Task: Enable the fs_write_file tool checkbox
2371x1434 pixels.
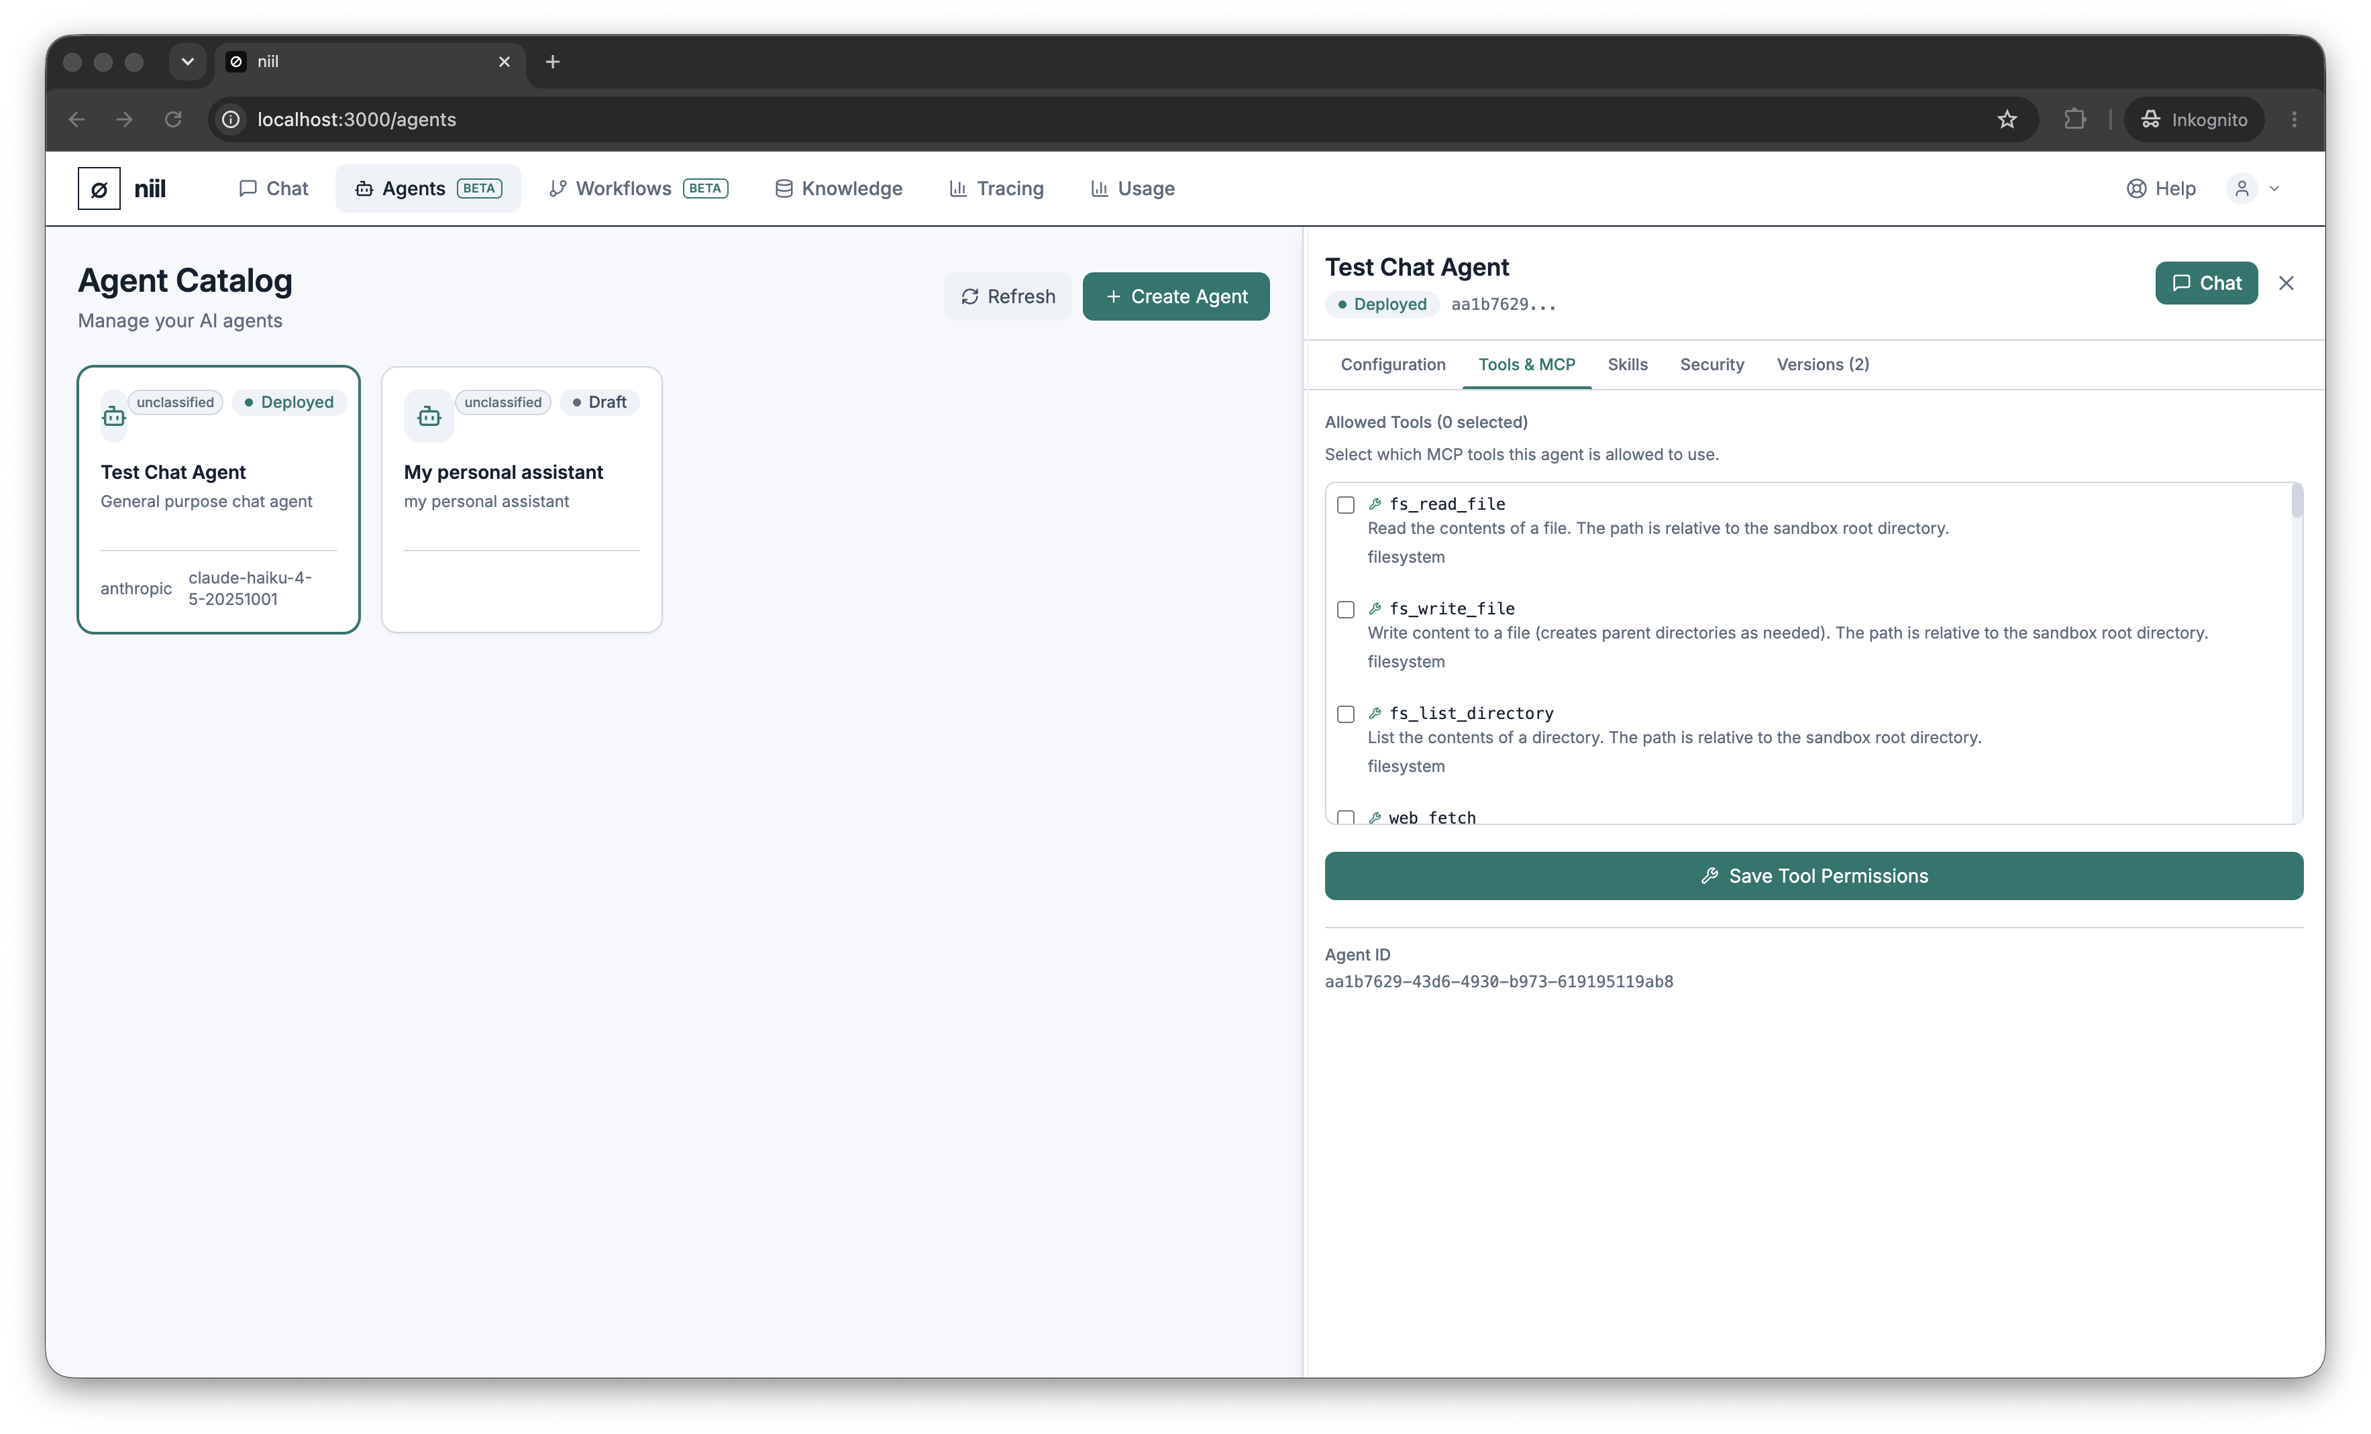Action: click(1345, 610)
